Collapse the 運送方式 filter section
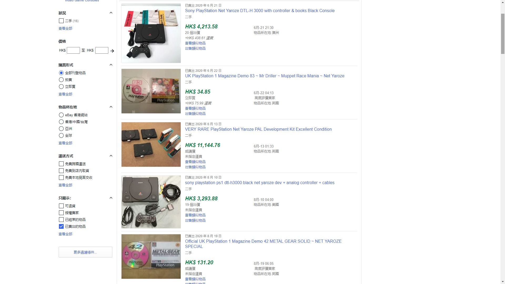The image size is (505, 284). 111,156
